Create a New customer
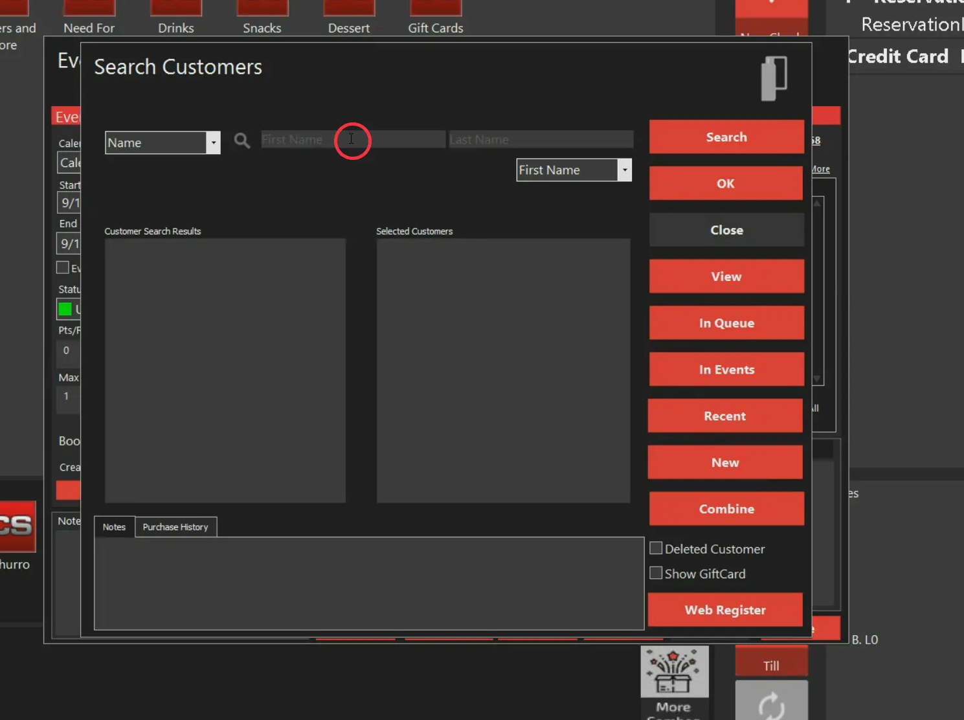 click(725, 462)
